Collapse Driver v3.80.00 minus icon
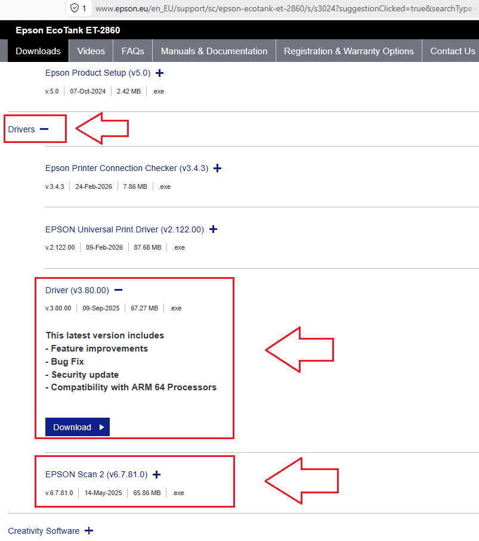This screenshot has height=541, width=479. pos(119,290)
